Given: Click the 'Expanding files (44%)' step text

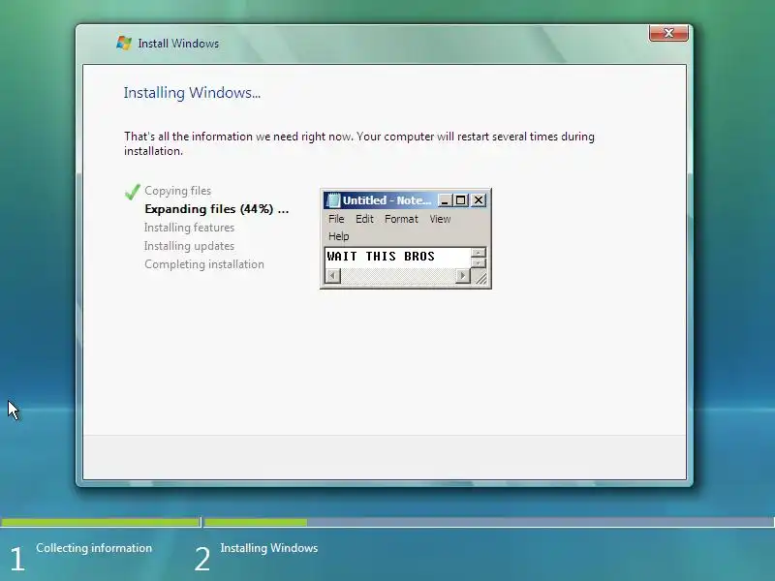Looking at the screenshot, I should (x=216, y=209).
